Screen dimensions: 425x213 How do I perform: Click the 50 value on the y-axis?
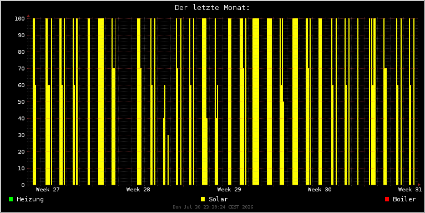21,102
